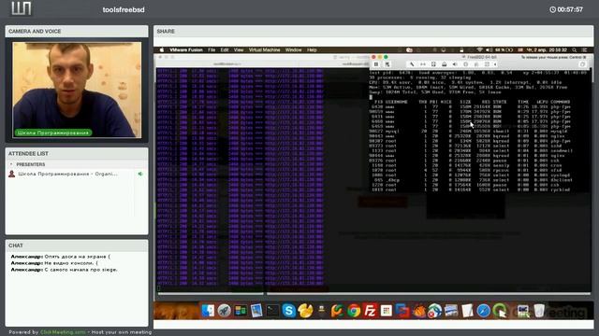
Task: Click chat message 'Опять доска на экране'
Action: tap(77, 257)
